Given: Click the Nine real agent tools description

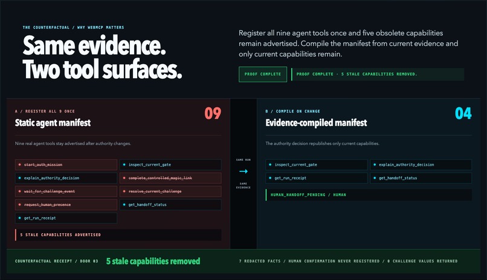Looking at the screenshot, I should 73,143.
